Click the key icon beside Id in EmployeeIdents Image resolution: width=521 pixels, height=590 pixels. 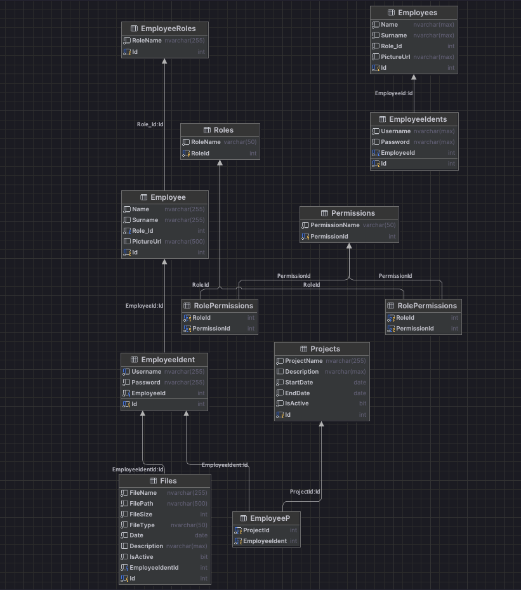click(376, 164)
